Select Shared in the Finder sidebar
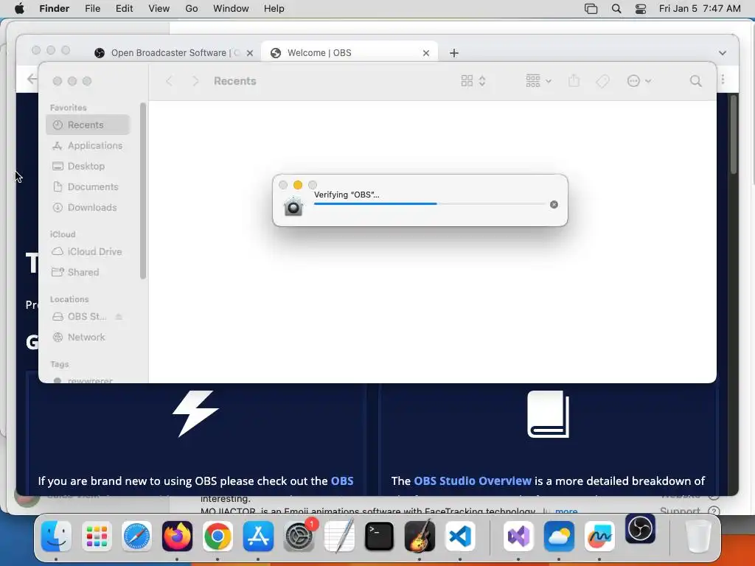The width and height of the screenshot is (755, 566). 88,273
